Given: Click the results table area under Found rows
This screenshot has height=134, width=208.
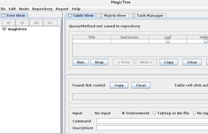Looking at the screenshot, I should click(140, 97).
